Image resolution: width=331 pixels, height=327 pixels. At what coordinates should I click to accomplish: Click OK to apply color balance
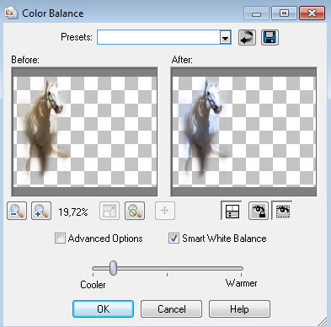point(103,309)
